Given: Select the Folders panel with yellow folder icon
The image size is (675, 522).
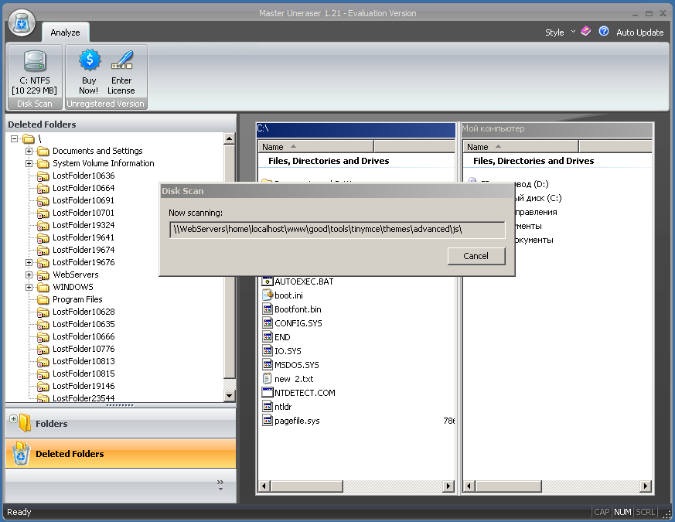Looking at the screenshot, I should click(x=121, y=423).
